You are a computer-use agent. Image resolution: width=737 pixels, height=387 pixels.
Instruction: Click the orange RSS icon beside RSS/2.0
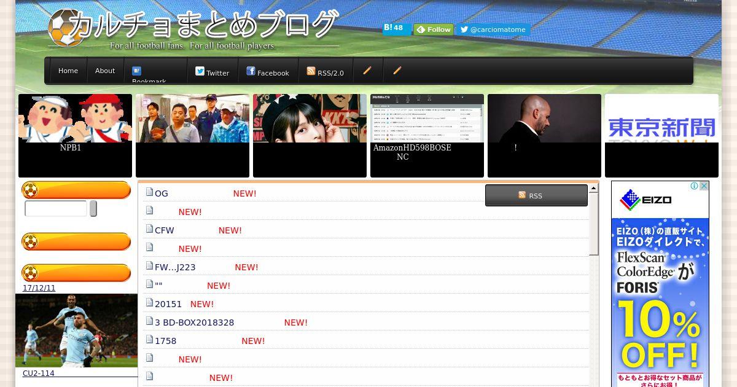311,71
